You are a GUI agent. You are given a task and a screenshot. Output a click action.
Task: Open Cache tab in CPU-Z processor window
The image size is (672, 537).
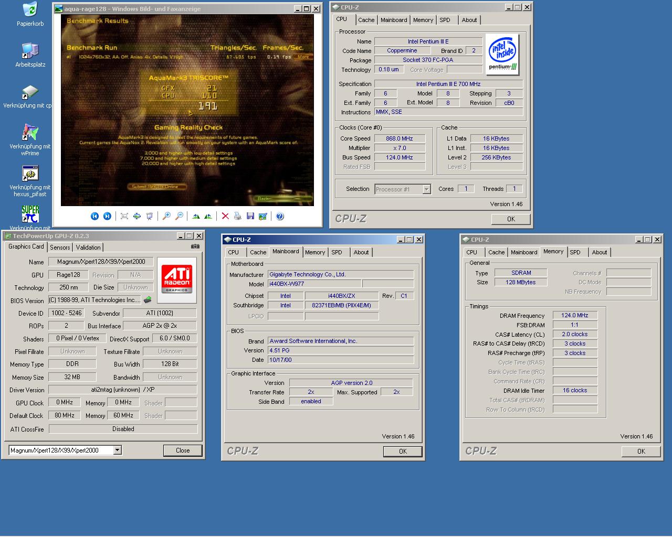[x=366, y=20]
